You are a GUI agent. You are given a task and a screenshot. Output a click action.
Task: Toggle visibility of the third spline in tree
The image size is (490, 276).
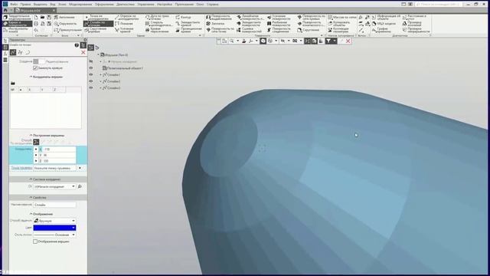pos(91,88)
